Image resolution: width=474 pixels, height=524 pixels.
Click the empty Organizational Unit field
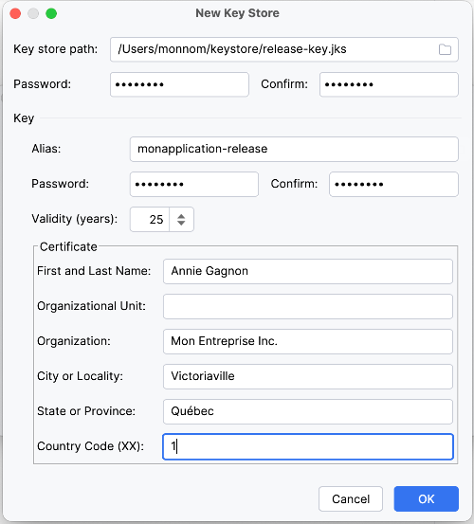pos(308,306)
